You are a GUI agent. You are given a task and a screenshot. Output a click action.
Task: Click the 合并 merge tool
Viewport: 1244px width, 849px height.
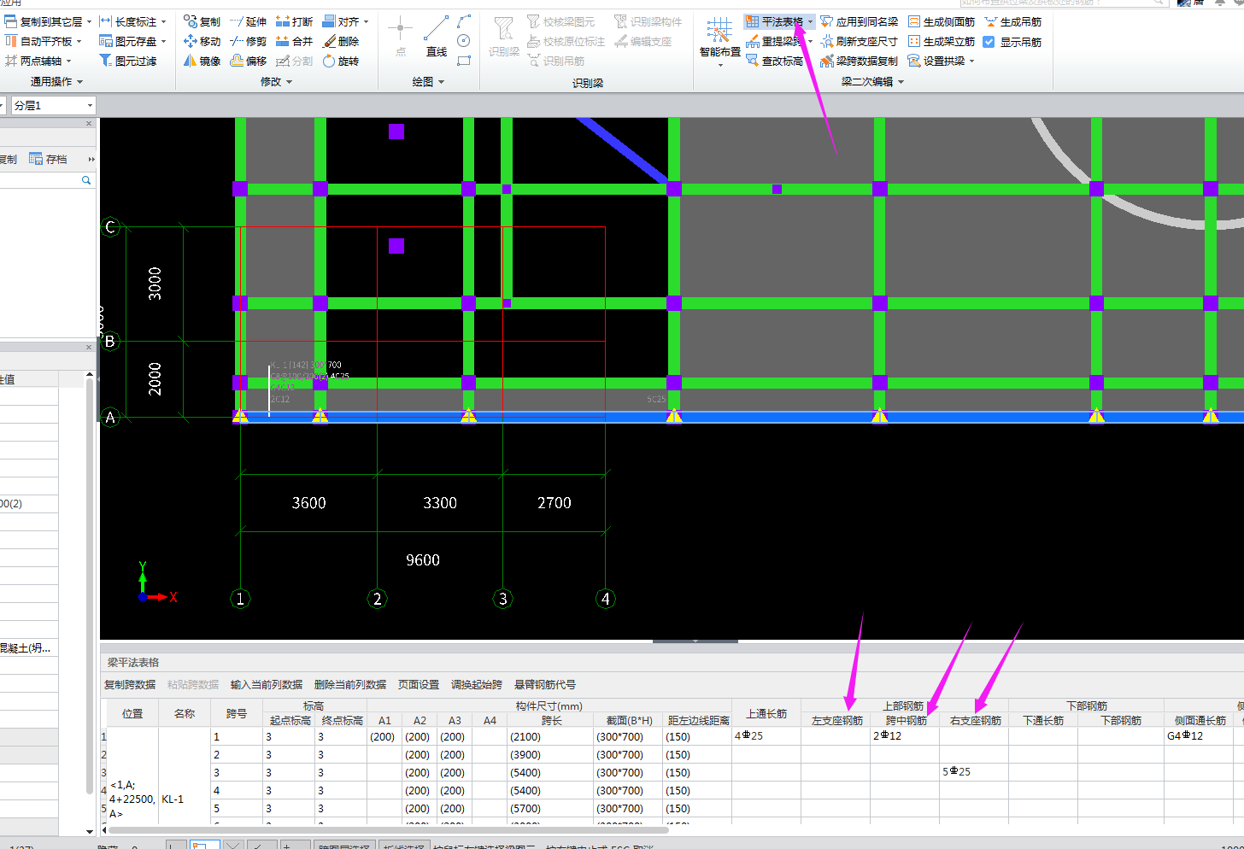pyautogui.click(x=295, y=41)
